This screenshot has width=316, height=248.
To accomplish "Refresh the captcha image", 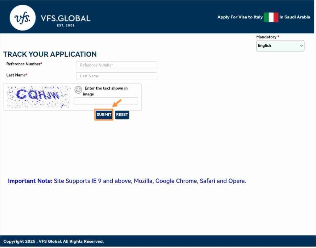I will [x=78, y=90].
